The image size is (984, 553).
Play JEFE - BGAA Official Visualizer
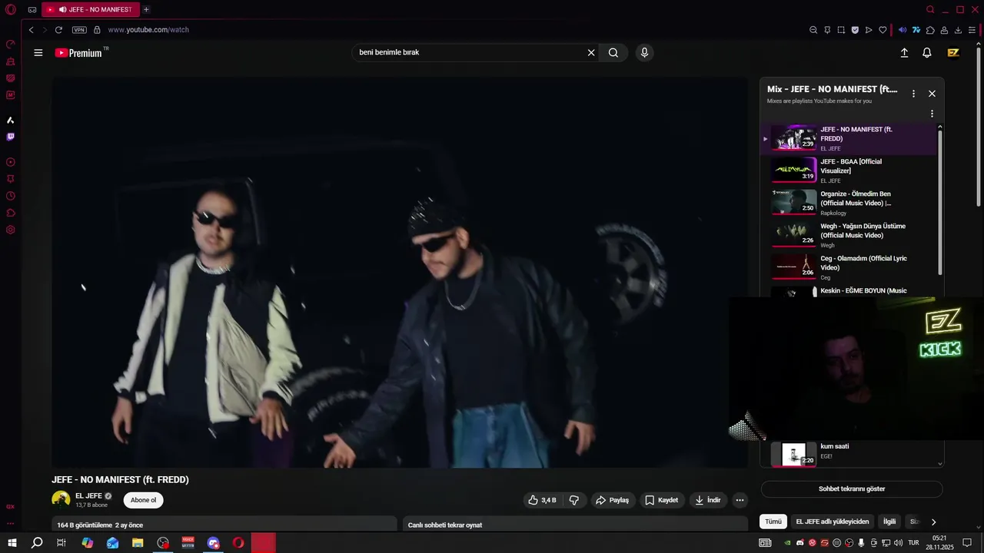pos(849,171)
